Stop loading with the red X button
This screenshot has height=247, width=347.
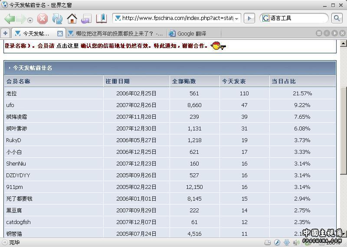(42, 19)
